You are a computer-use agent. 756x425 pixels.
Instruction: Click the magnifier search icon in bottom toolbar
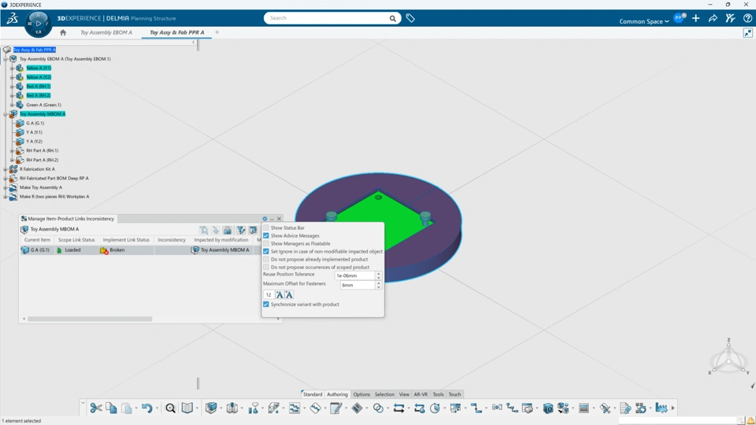(170, 408)
